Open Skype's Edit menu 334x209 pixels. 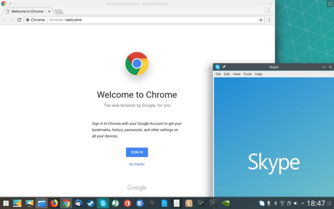coord(227,74)
